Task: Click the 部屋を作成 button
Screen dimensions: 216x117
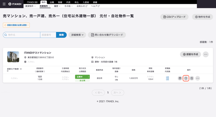Action: coord(191,54)
